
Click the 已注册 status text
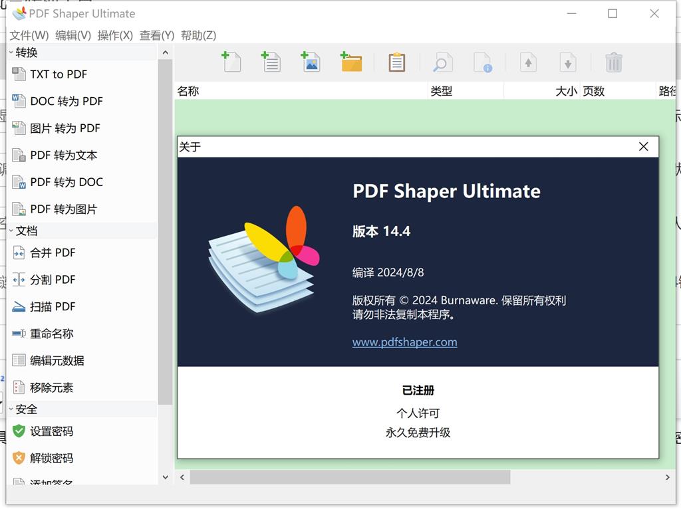418,390
